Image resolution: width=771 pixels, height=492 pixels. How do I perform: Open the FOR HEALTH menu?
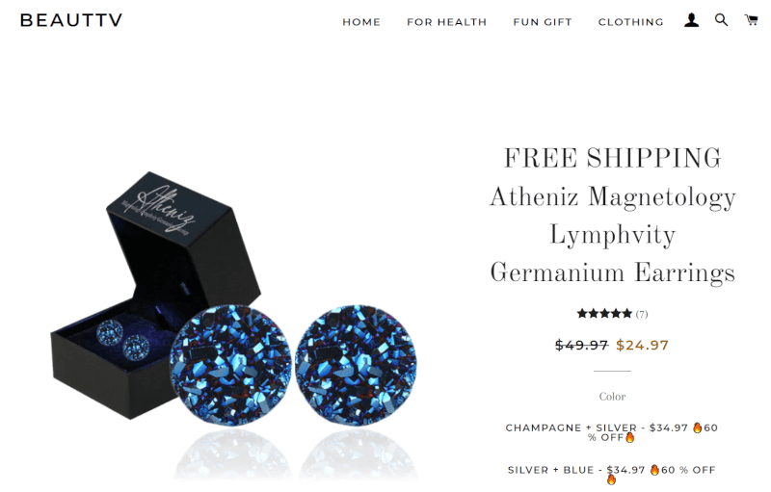446,22
